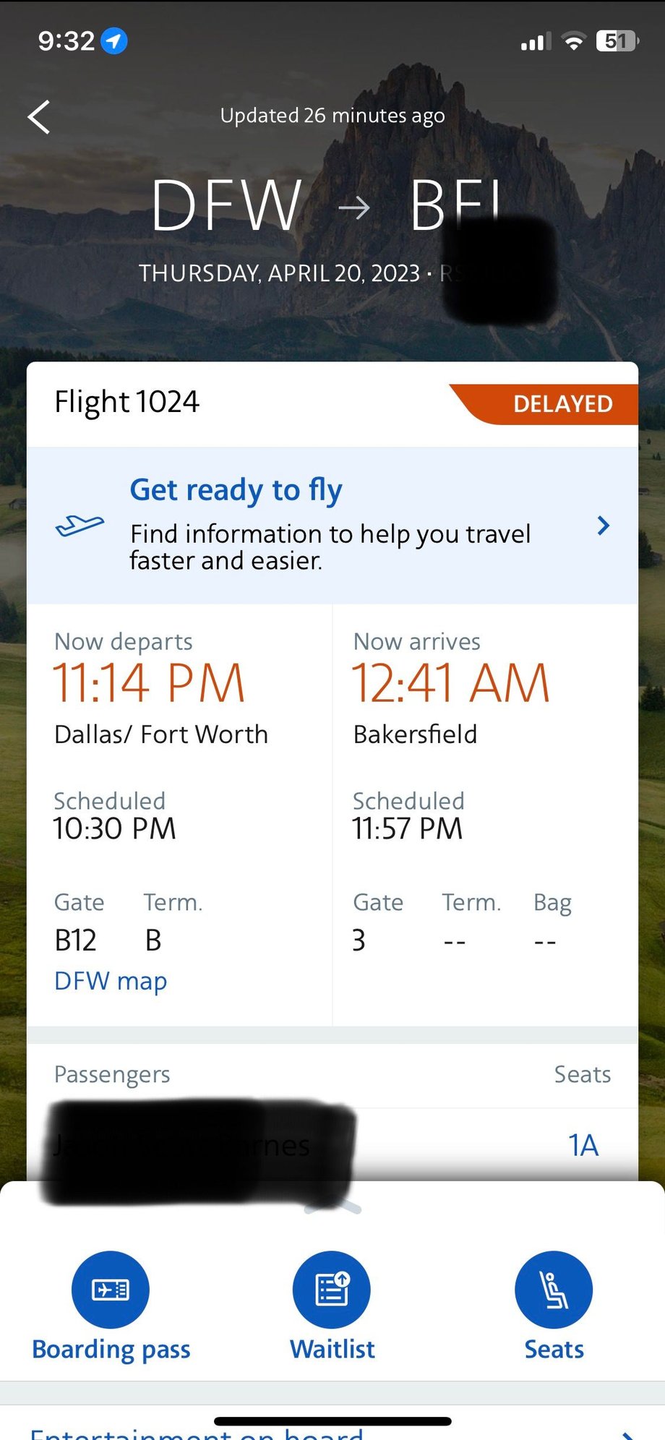Tap the Flight 1024 header
The width and height of the screenshot is (665, 1440).
point(127,402)
